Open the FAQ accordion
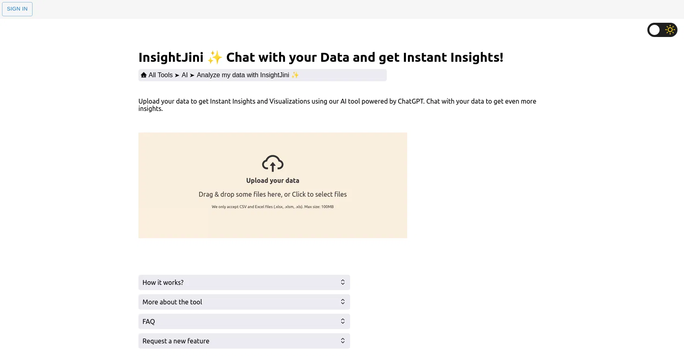 coord(244,321)
